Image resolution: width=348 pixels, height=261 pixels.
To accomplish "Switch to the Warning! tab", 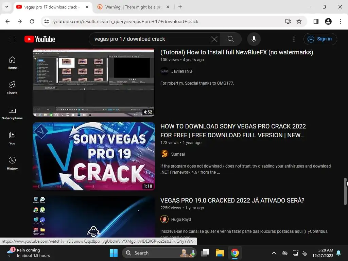I will (x=133, y=7).
